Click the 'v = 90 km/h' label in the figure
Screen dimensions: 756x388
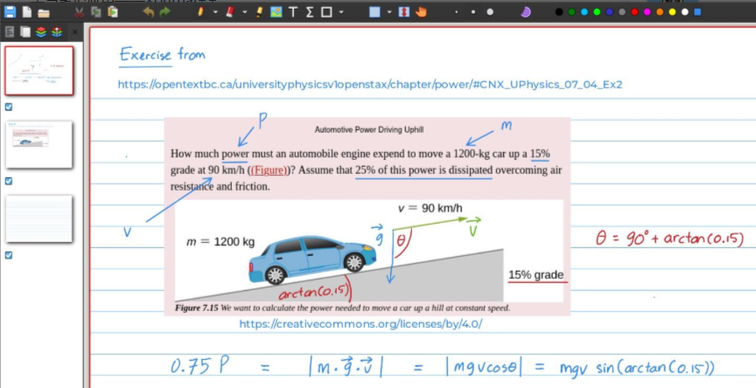pos(430,209)
